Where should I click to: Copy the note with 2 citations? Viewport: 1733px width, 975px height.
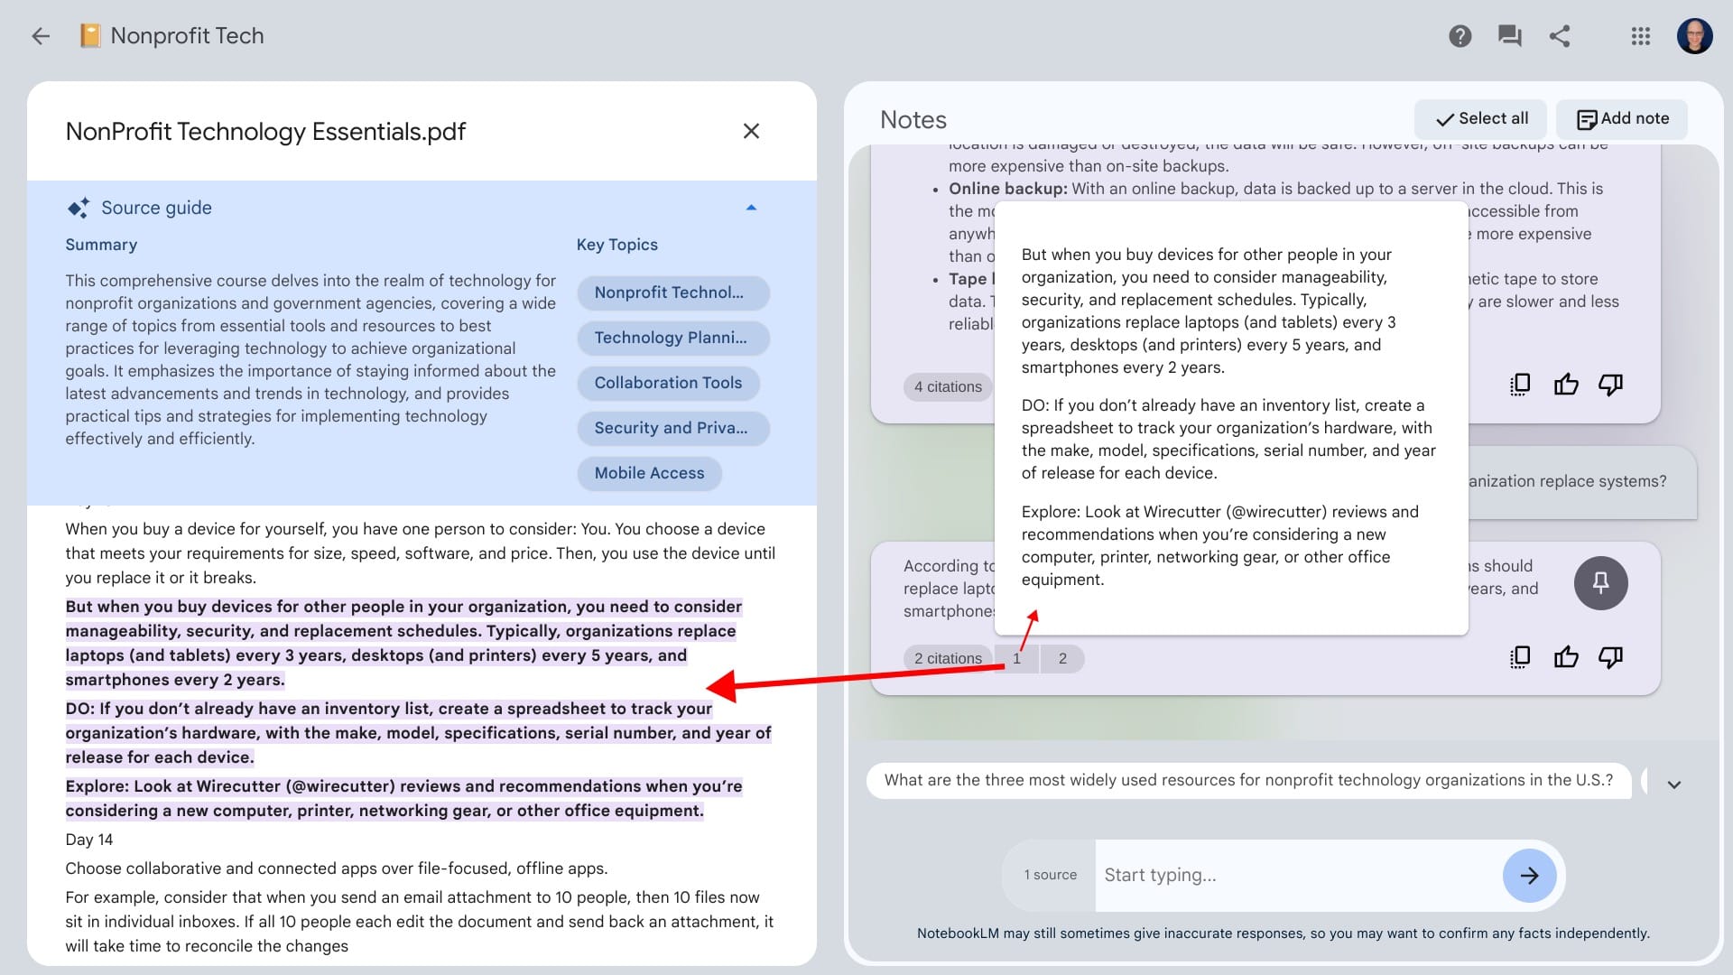[1520, 657]
